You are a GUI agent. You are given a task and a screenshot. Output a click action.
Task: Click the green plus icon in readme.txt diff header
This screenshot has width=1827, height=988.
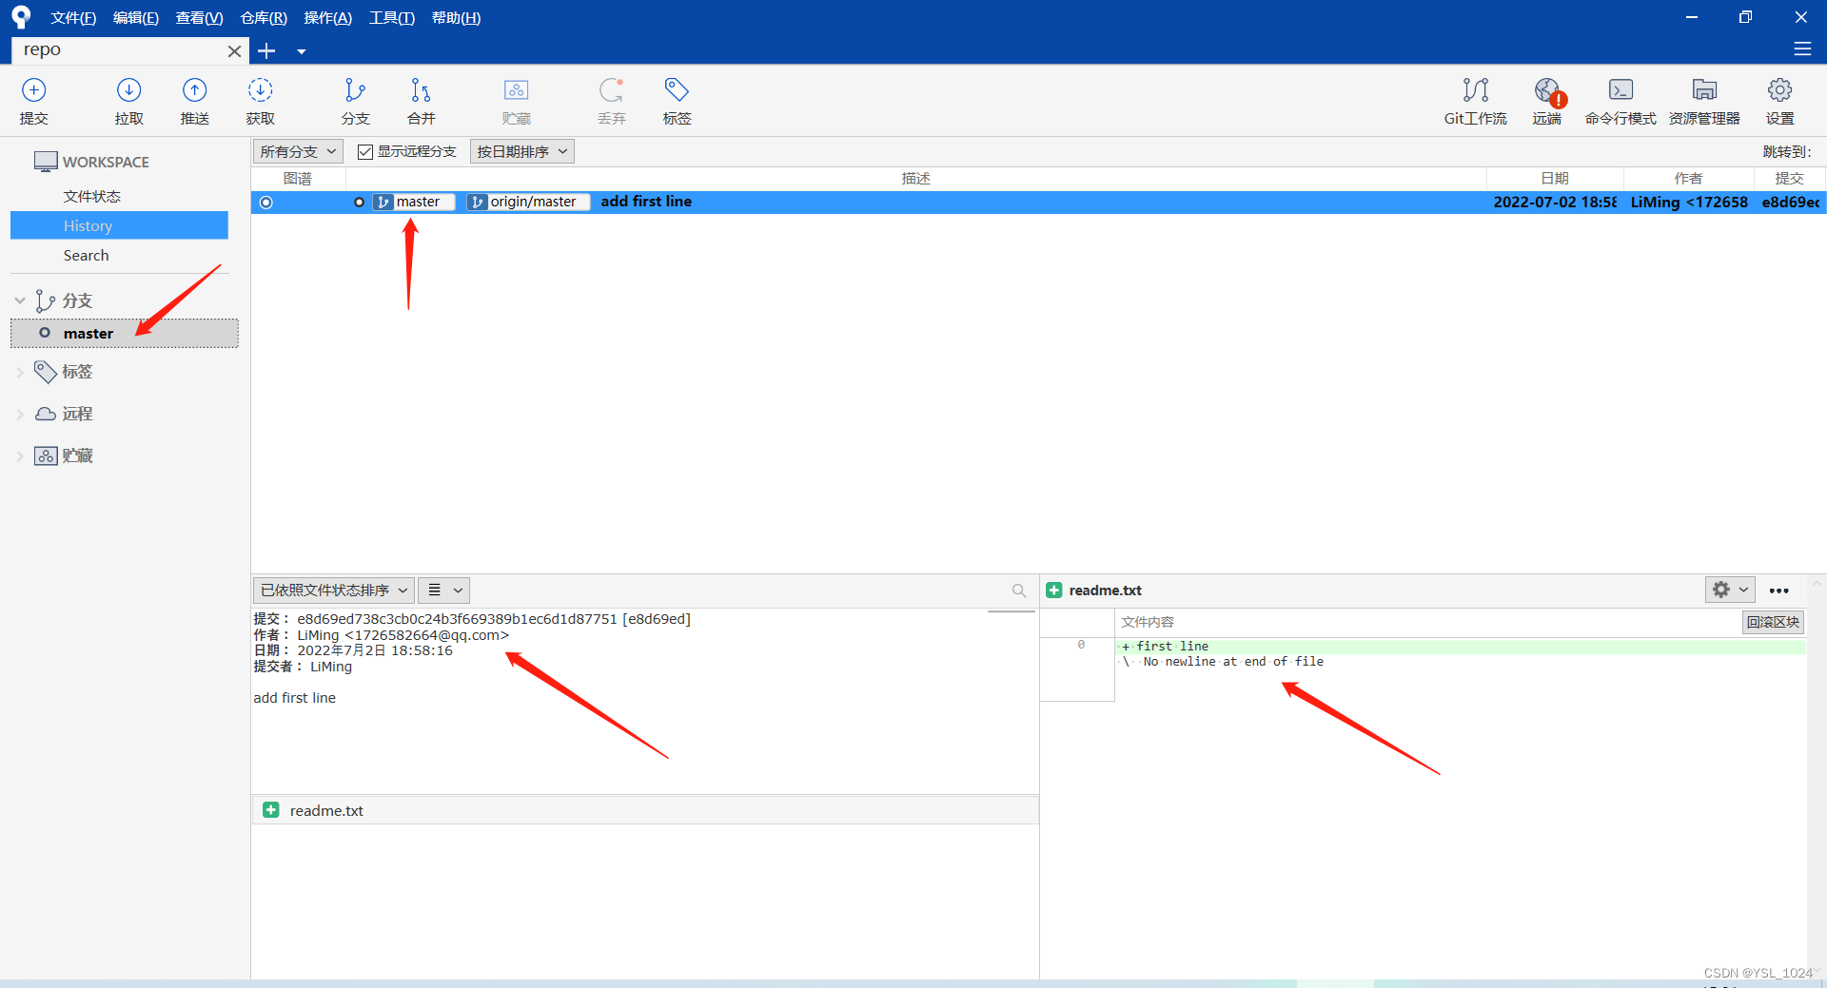[1054, 591]
